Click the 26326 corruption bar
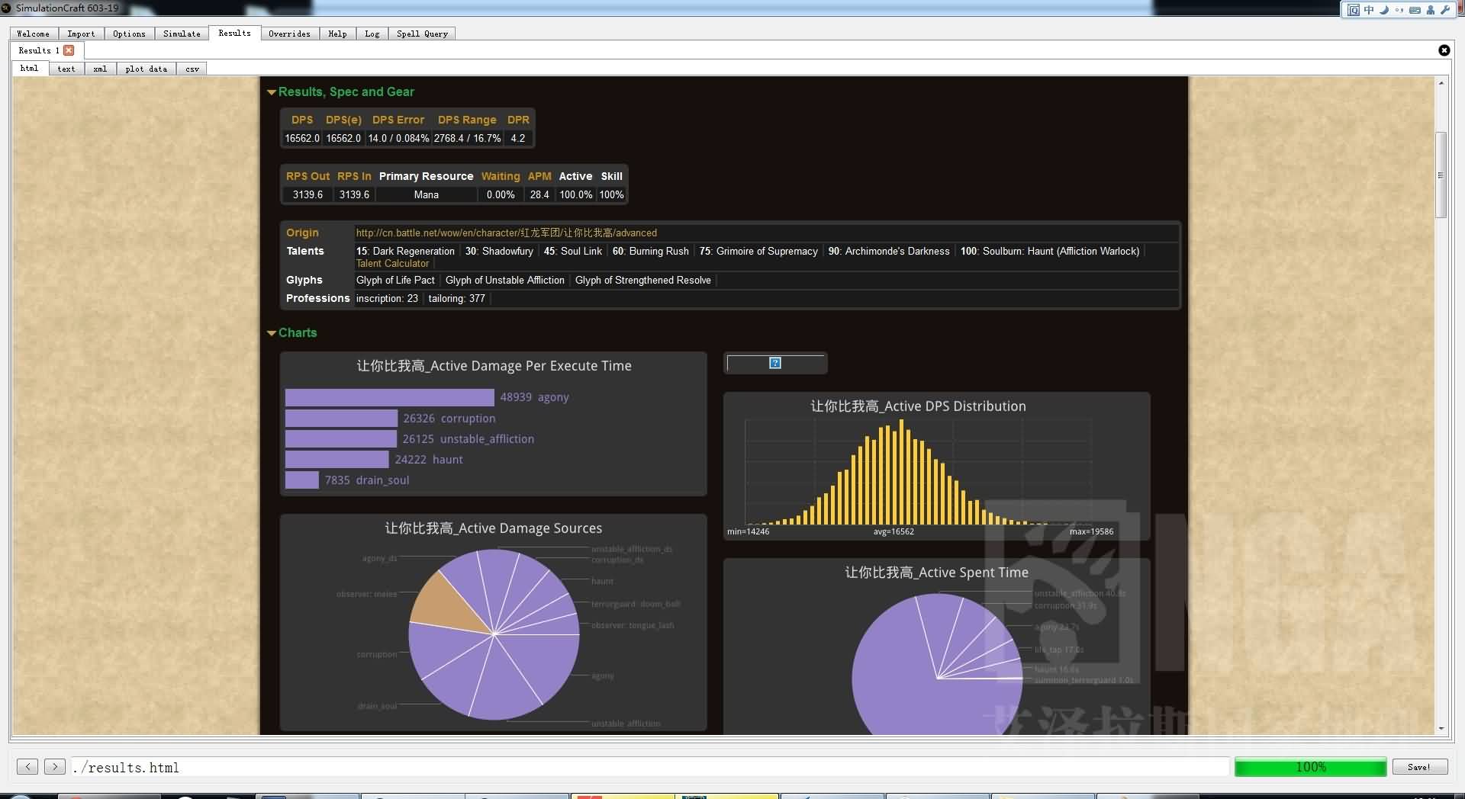Viewport: 1465px width, 799px height. 341,419
